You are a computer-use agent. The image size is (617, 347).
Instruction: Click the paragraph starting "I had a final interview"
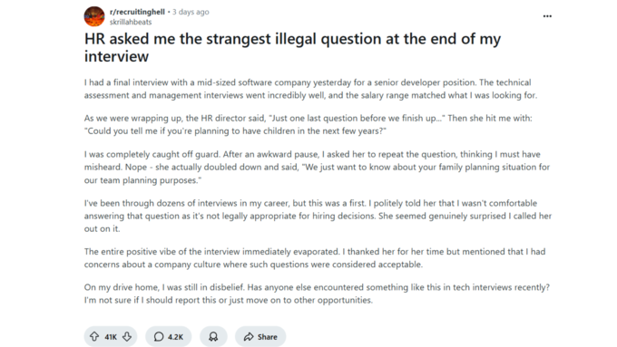[310, 89]
